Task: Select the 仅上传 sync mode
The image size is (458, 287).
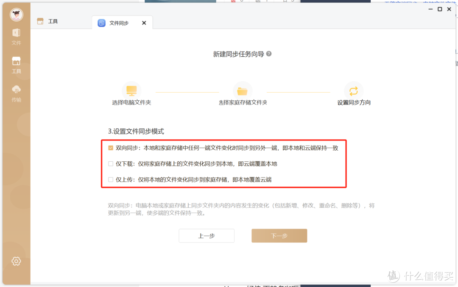Action: (x=110, y=179)
